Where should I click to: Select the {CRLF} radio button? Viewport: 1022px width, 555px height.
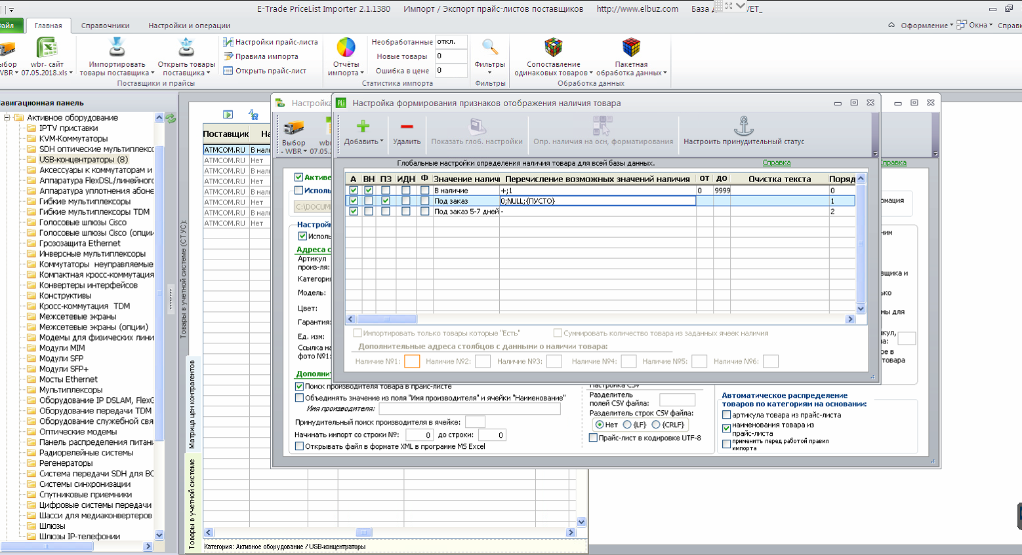pos(656,425)
